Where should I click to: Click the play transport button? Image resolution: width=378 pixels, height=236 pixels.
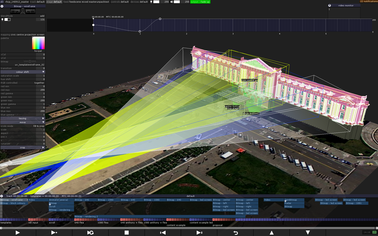(x=18, y=233)
